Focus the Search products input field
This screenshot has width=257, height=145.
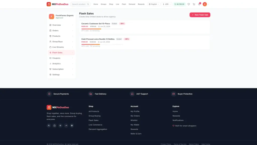(x=79, y=4)
